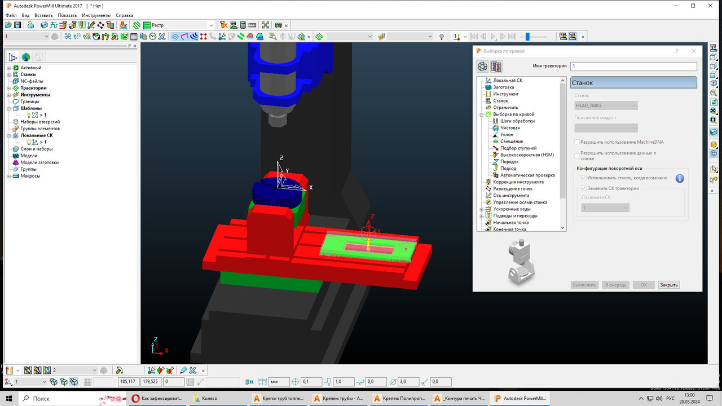This screenshot has width=722, height=406.
Task: Click the Opera browser taskbar item
Action: pos(157,398)
